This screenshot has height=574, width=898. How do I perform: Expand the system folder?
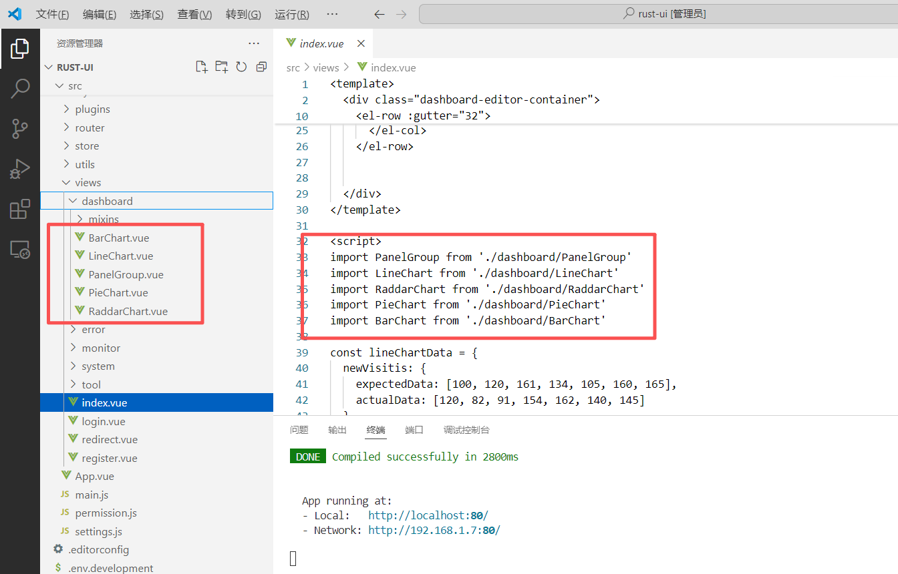tap(98, 366)
